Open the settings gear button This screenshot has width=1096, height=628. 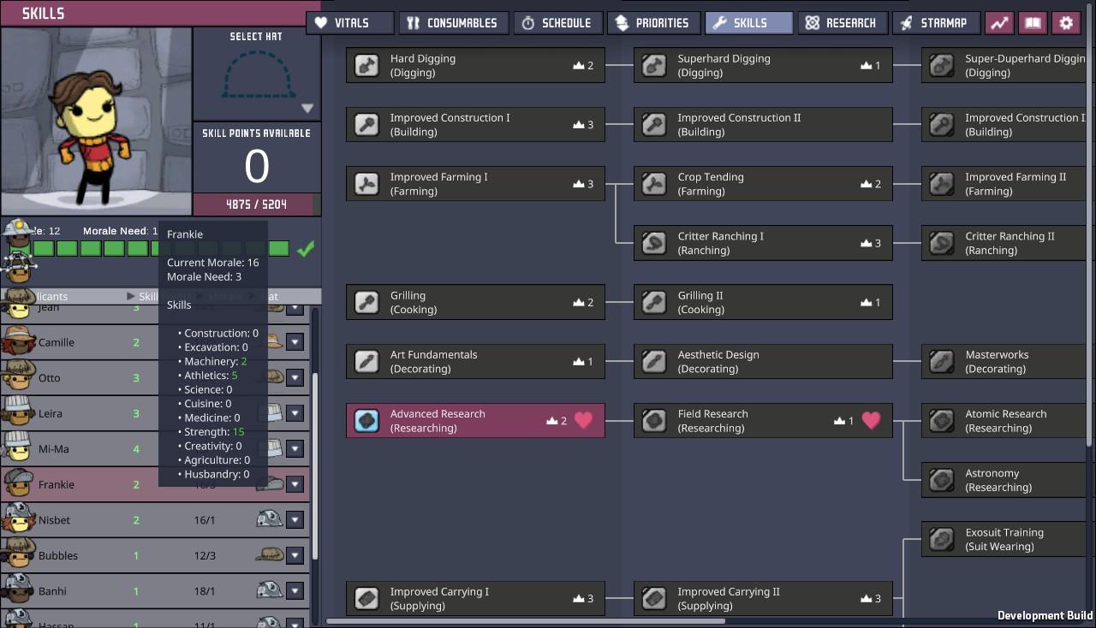(x=1066, y=23)
